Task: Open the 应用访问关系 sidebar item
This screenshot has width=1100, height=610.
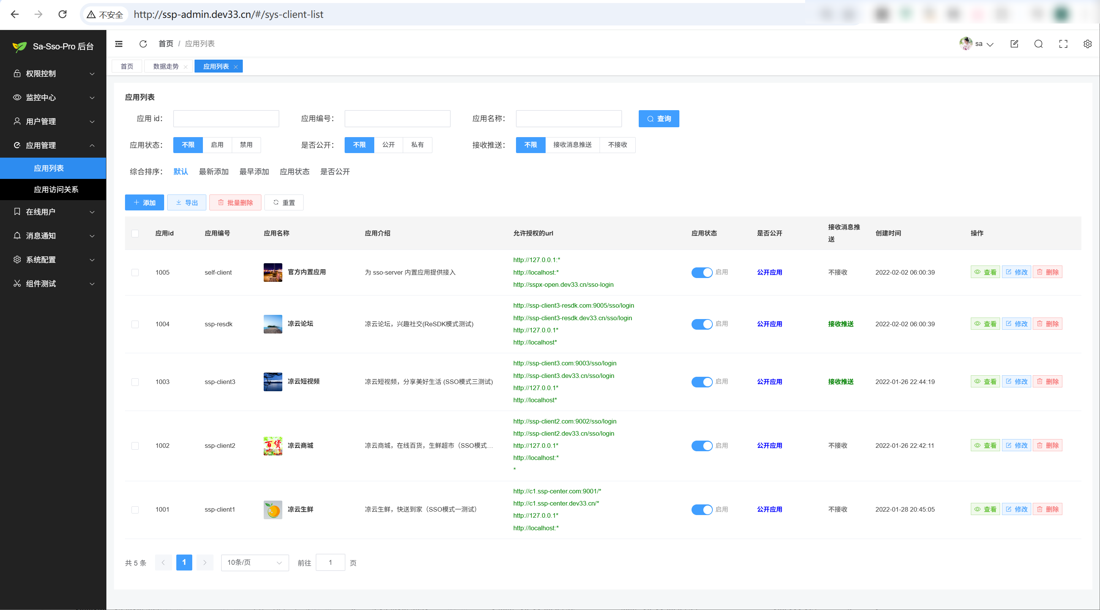Action: [x=56, y=190]
